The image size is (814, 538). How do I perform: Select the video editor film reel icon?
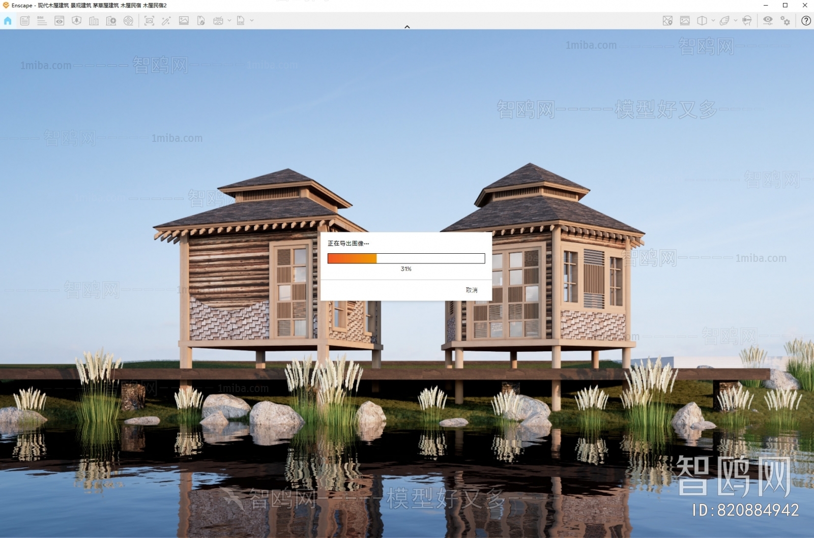(x=129, y=21)
